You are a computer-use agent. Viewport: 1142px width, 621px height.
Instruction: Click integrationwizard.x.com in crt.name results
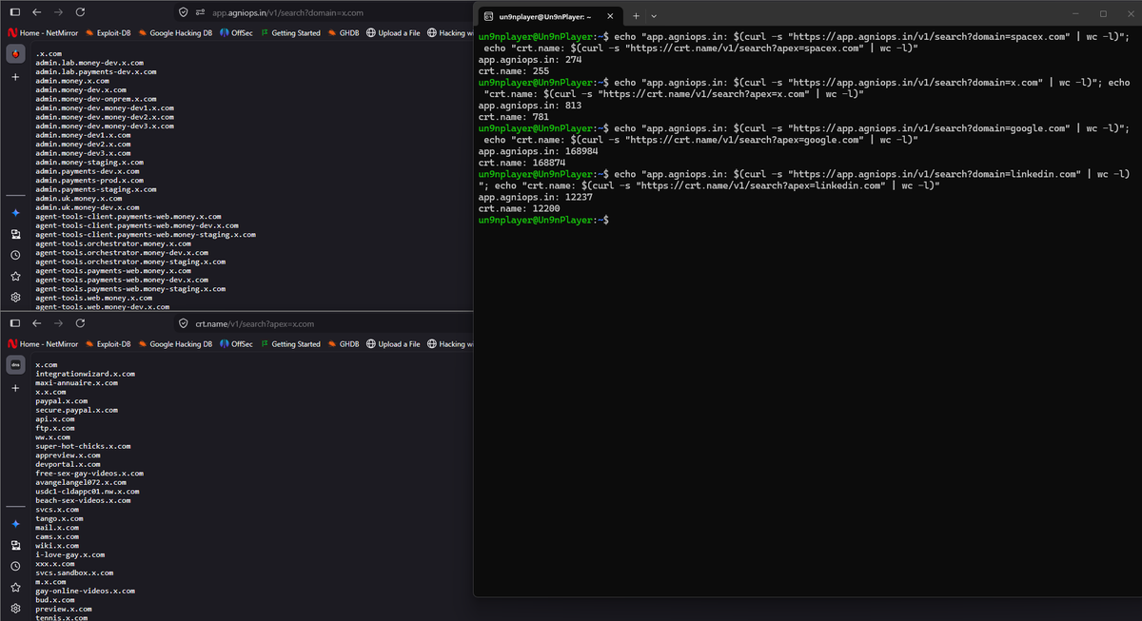[x=85, y=374]
